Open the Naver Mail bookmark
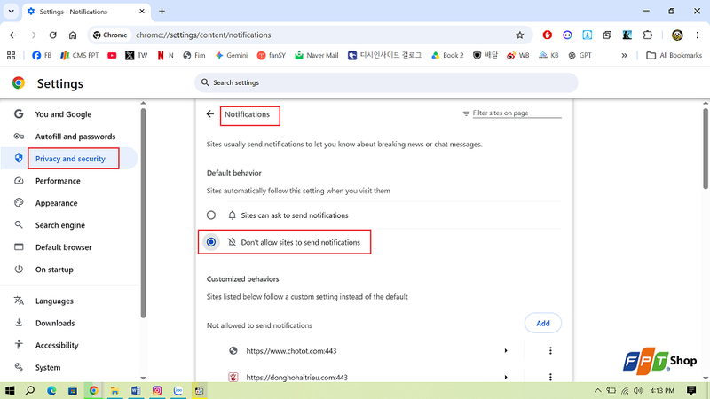Image resolution: width=710 pixels, height=399 pixels. (317, 55)
